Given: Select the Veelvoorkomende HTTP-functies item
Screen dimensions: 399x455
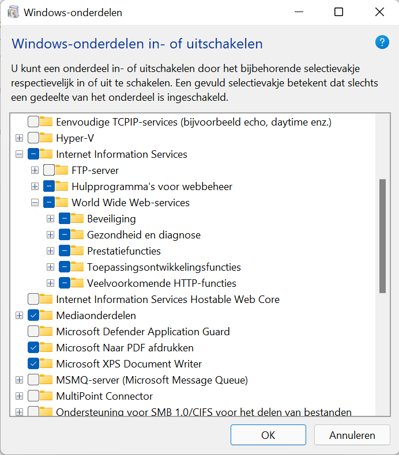Looking at the screenshot, I should tap(161, 283).
